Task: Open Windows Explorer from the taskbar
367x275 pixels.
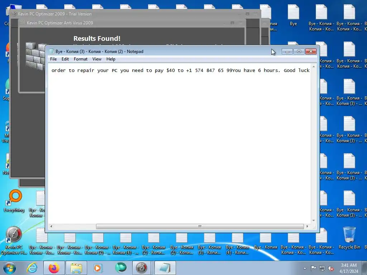Action: 76,268
